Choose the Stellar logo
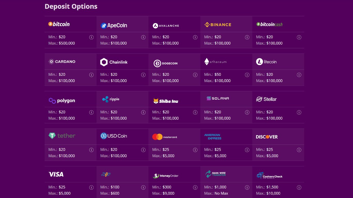Screen dimensions: 353x198 [x=266, y=99]
